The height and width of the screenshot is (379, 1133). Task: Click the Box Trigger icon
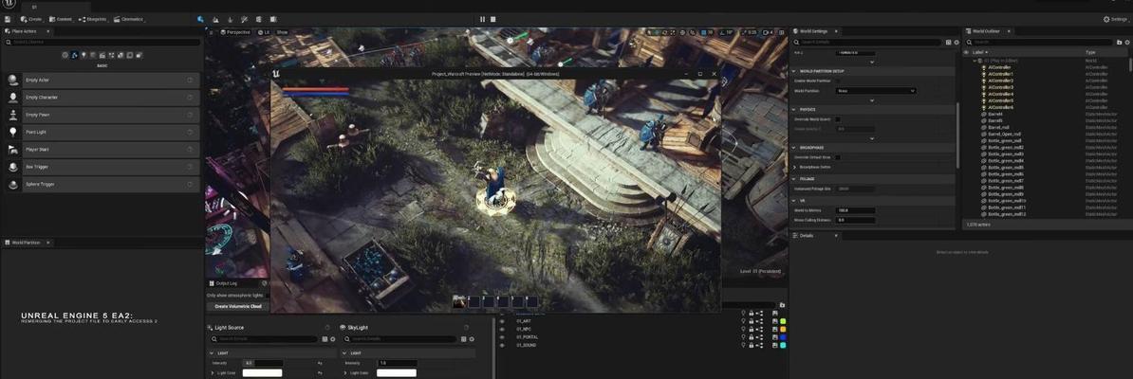13,167
